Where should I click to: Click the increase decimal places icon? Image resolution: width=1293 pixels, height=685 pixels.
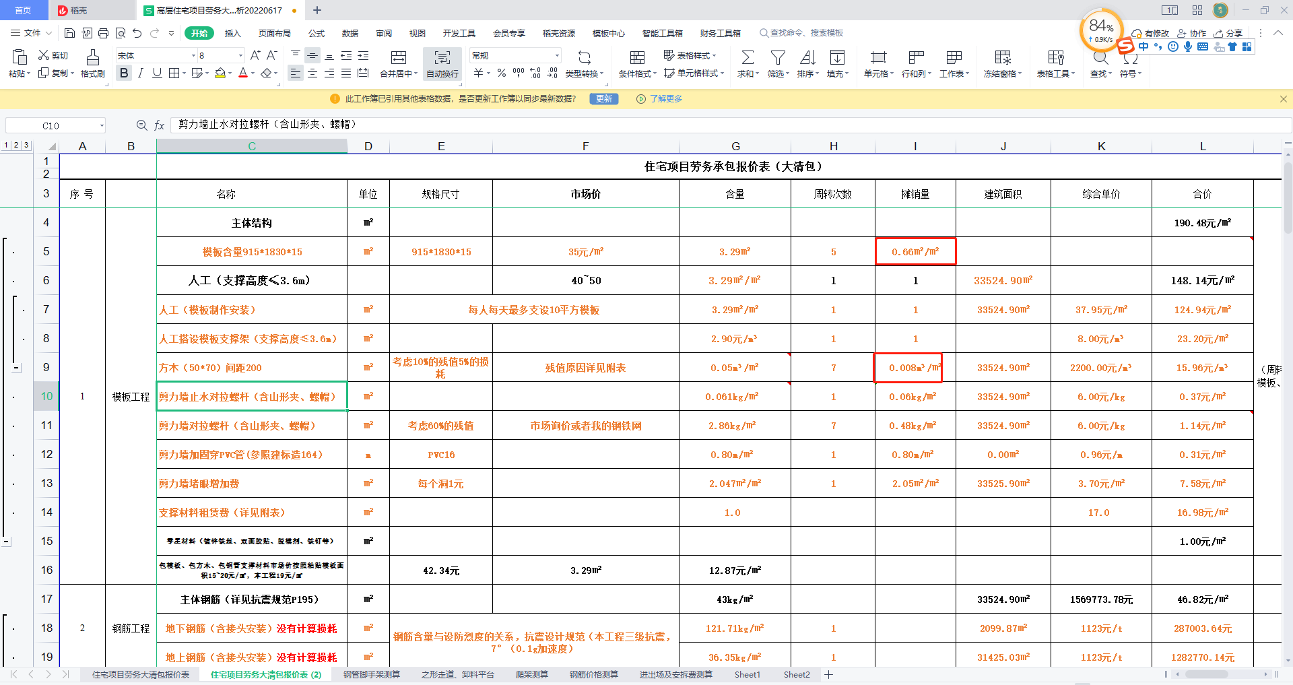(535, 73)
